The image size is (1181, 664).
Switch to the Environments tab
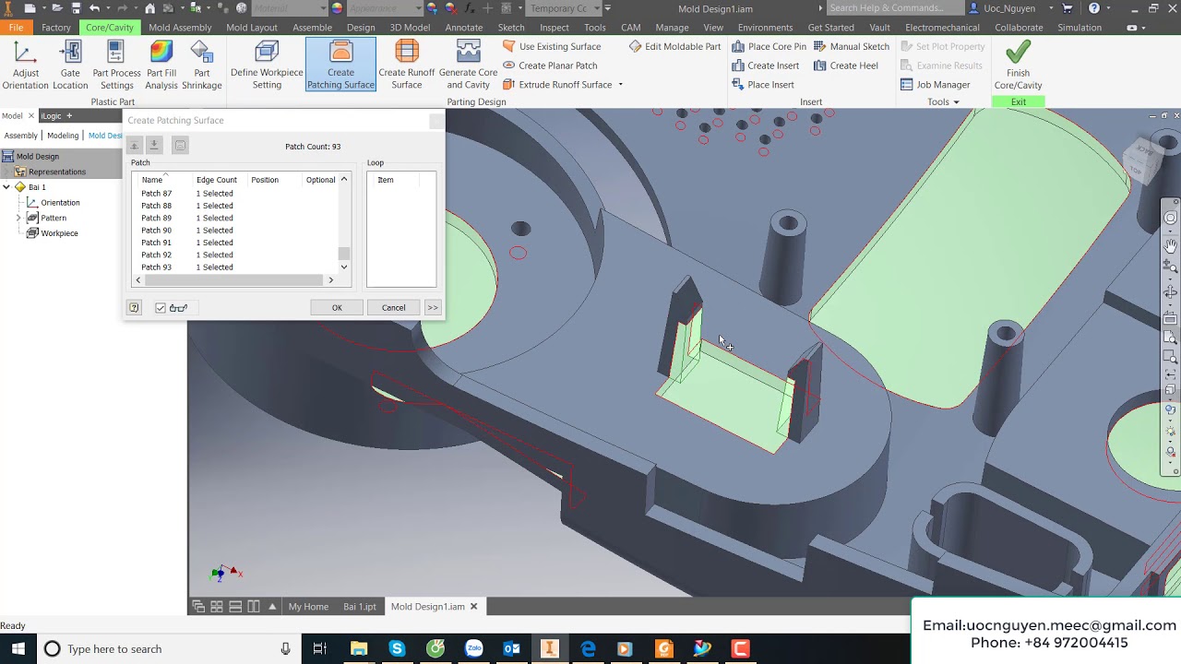765,28
